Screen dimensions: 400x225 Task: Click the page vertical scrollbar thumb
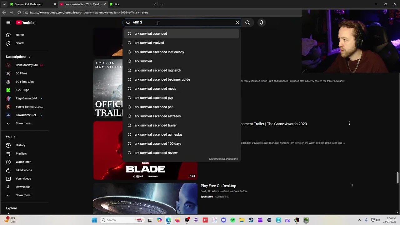397,178
